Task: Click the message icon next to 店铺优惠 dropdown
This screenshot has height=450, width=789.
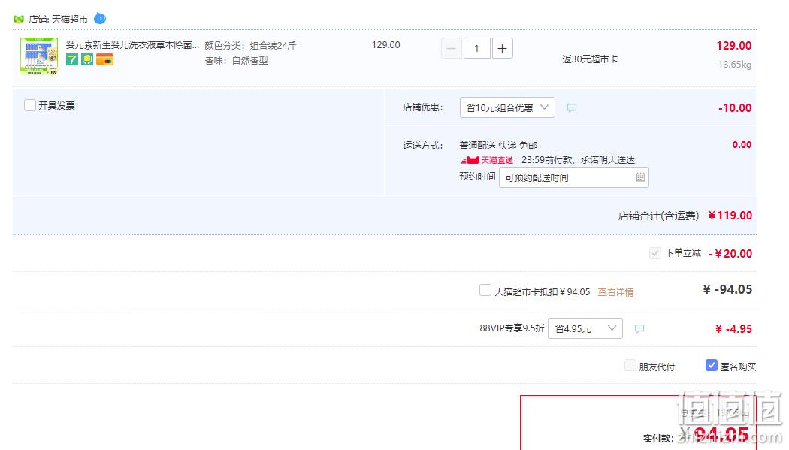Action: [572, 107]
